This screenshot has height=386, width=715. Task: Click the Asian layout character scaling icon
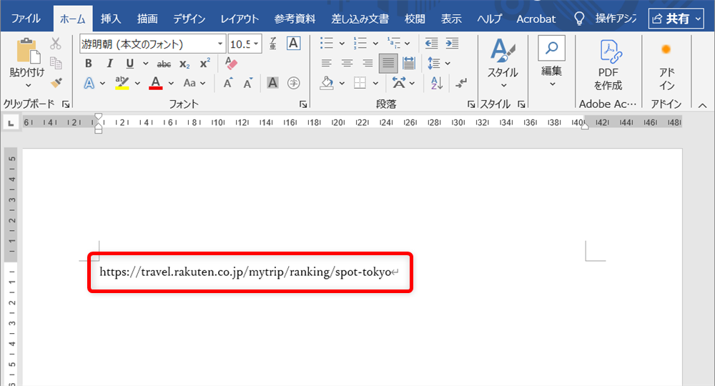pos(398,83)
